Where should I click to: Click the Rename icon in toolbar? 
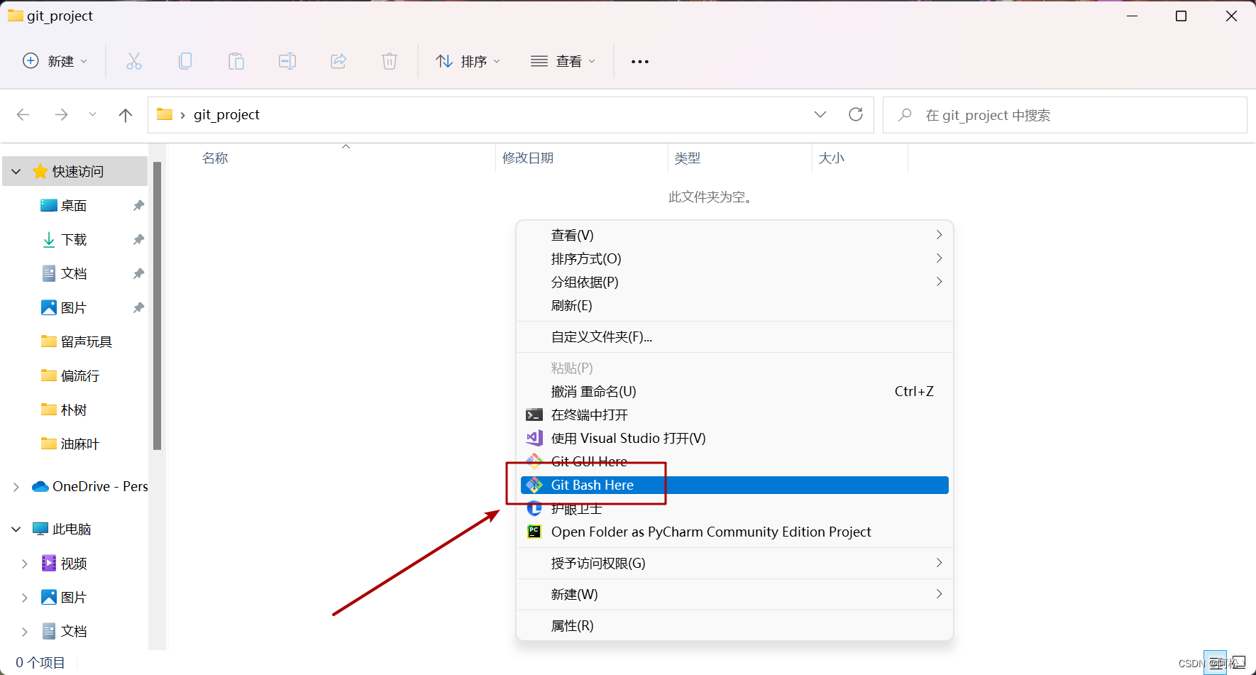tap(287, 61)
